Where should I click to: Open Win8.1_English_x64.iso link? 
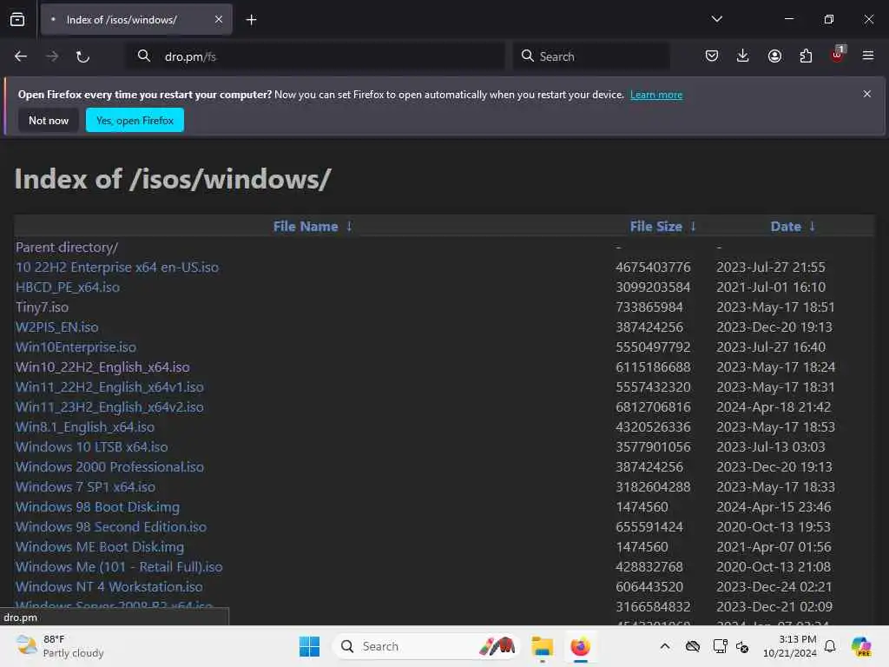85,427
